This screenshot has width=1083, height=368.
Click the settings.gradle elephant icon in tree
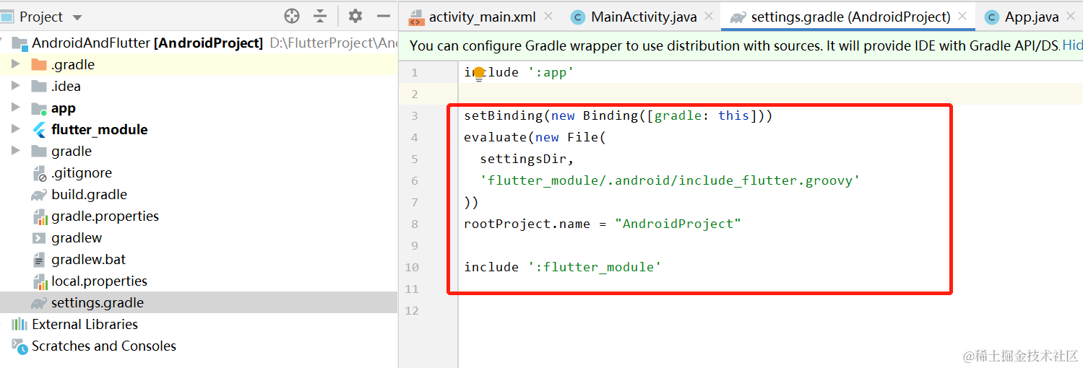pos(39,303)
